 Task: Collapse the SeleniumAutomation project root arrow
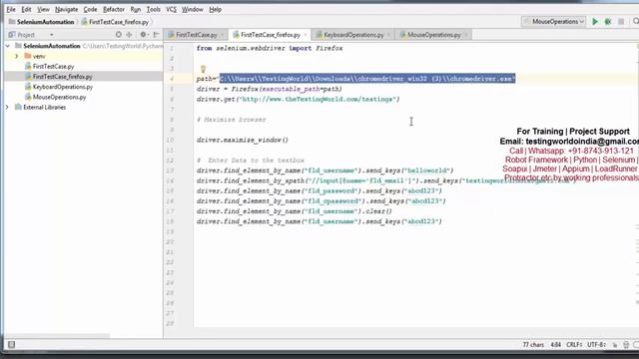[x=7, y=46]
